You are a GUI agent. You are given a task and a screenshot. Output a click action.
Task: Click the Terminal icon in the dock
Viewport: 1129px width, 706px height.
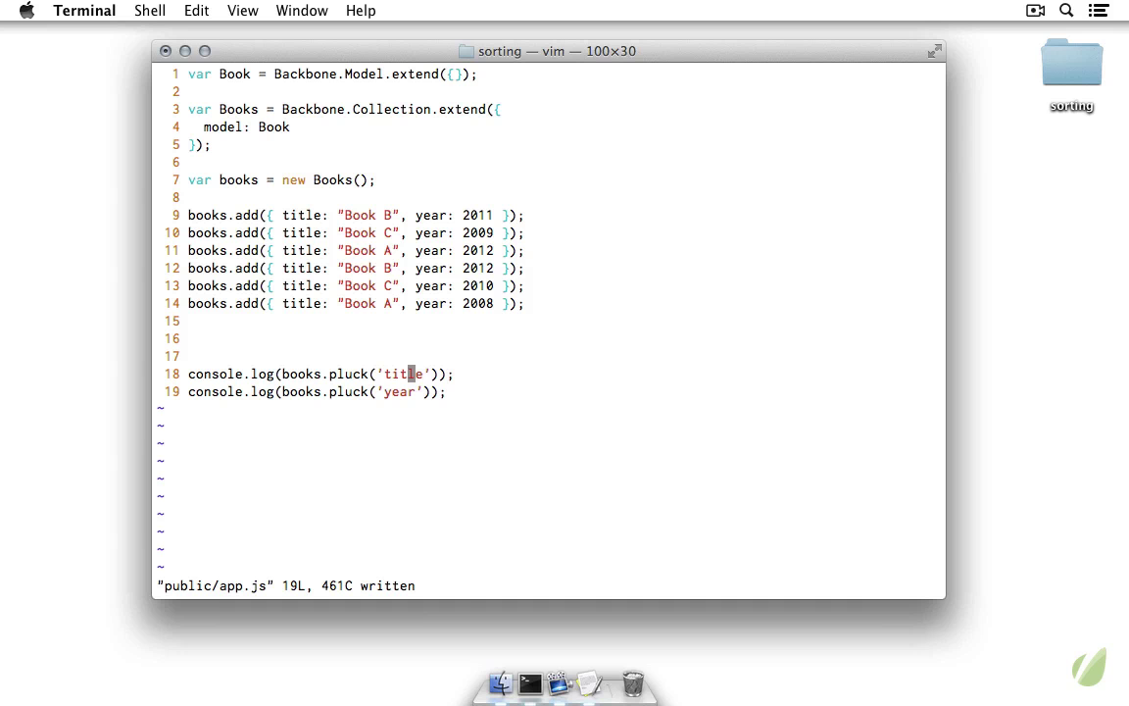point(530,683)
